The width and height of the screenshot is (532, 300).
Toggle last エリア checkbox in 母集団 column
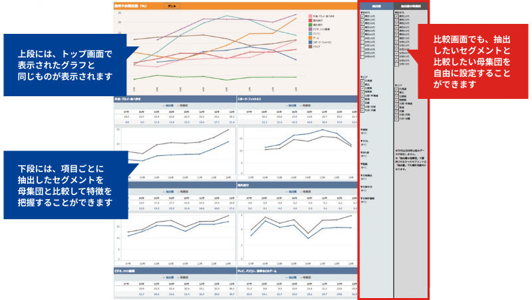pos(396,117)
